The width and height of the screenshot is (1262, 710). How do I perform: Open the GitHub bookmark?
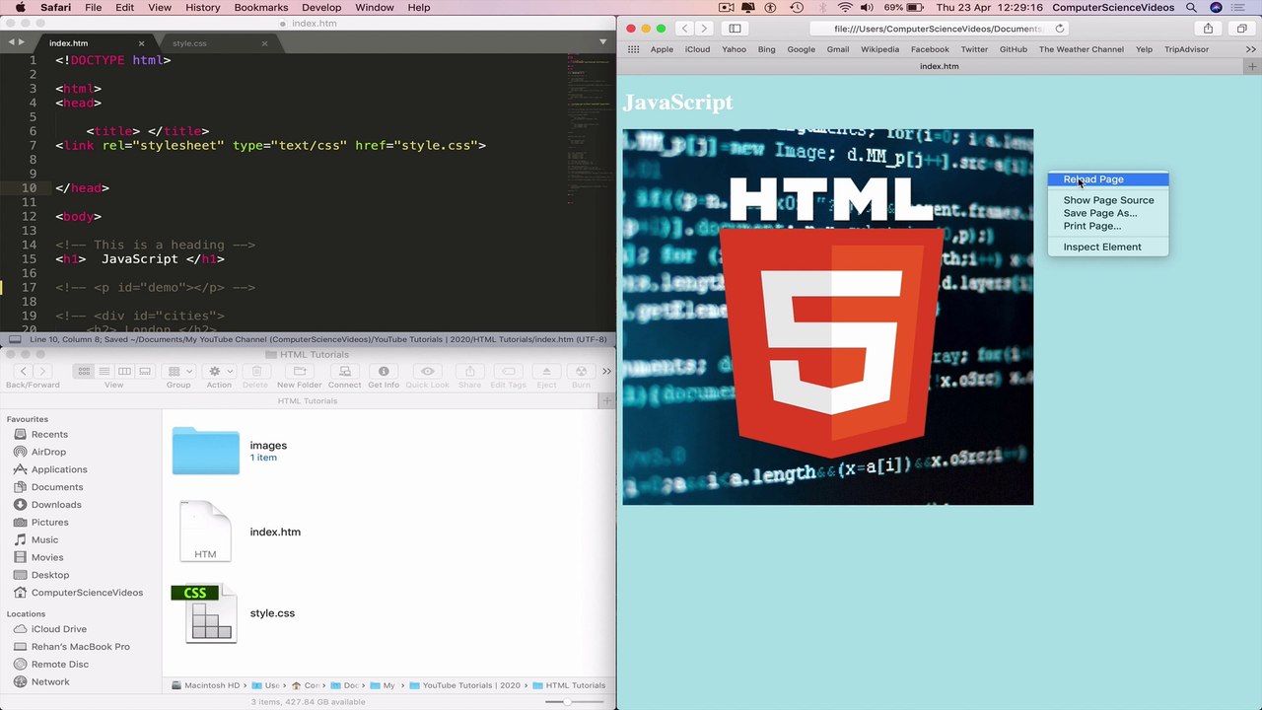[1014, 49]
